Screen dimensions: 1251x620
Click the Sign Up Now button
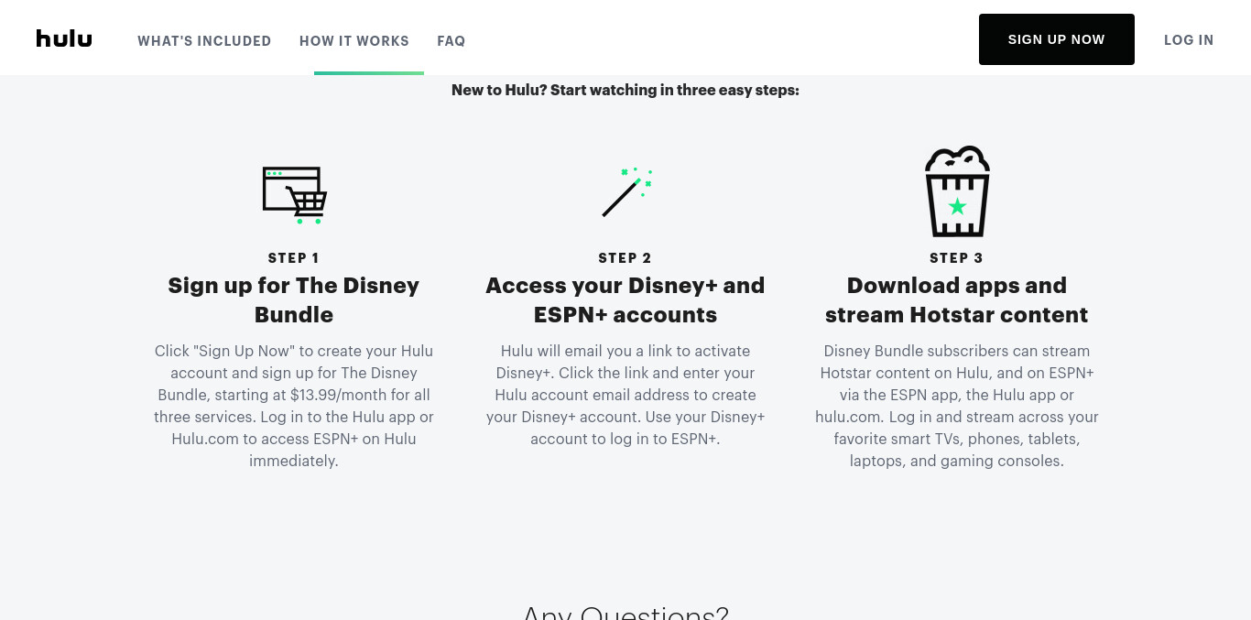pyautogui.click(x=1057, y=39)
